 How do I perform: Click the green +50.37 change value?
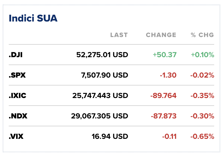click(x=165, y=55)
